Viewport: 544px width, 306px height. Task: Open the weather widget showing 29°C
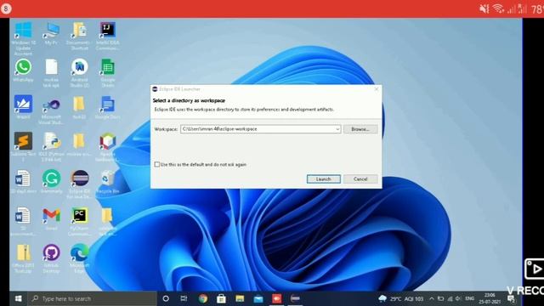pyautogui.click(x=400, y=298)
